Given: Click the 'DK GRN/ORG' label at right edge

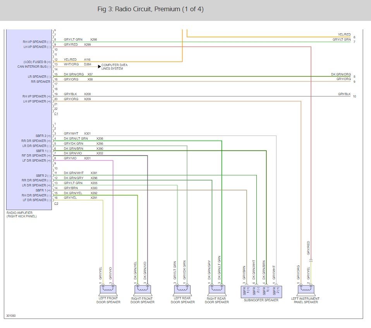Looking at the screenshot, I should [341, 74].
